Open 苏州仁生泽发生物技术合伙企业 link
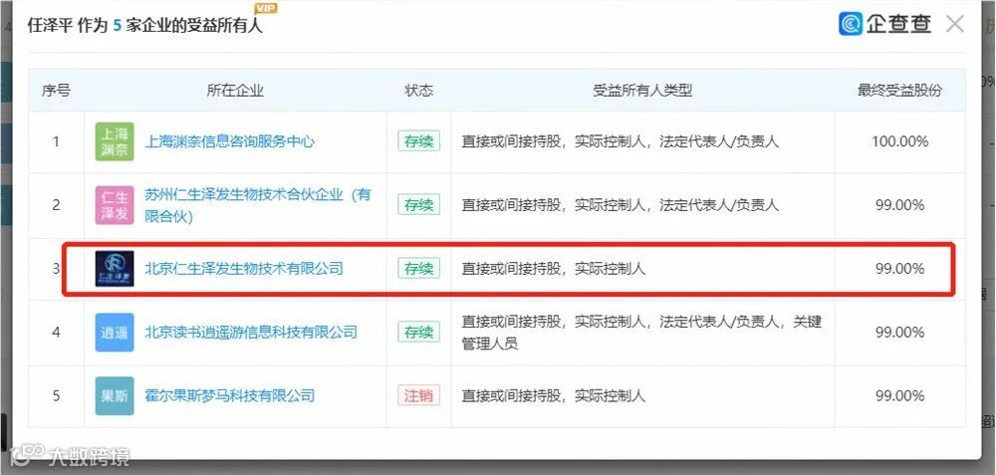Screen dimensions: 996x475 click(x=258, y=205)
